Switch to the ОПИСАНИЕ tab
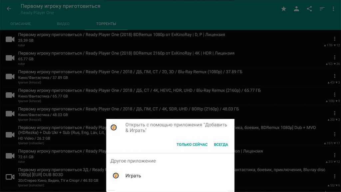The height and width of the screenshot is (192, 341). pos(21,24)
